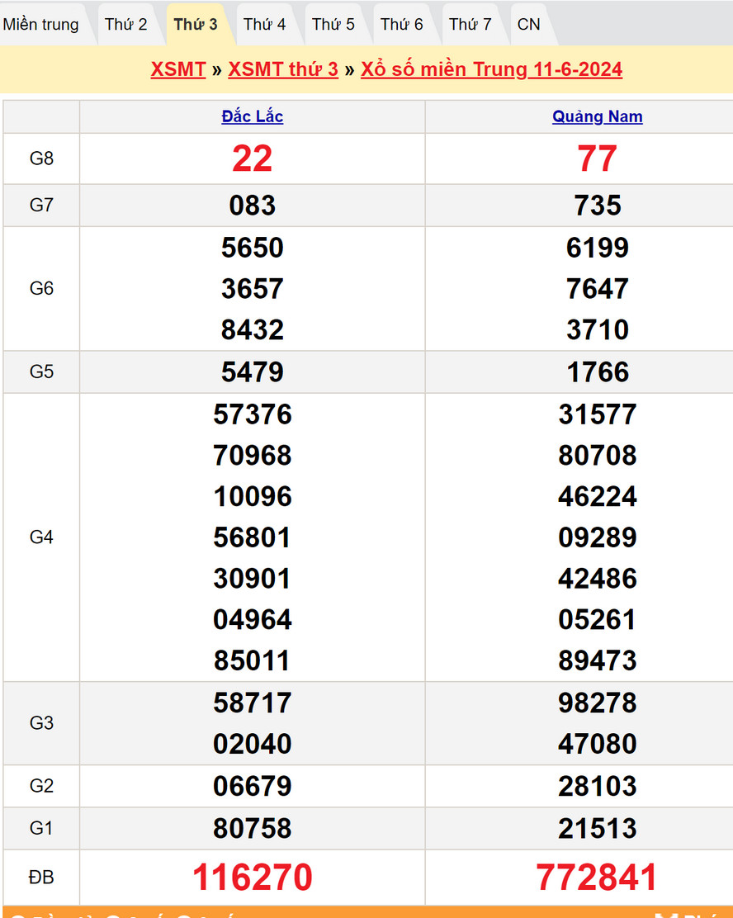Switch to the Thứ 2 tab
Image resolution: width=733 pixels, height=918 pixels.
coord(126,25)
